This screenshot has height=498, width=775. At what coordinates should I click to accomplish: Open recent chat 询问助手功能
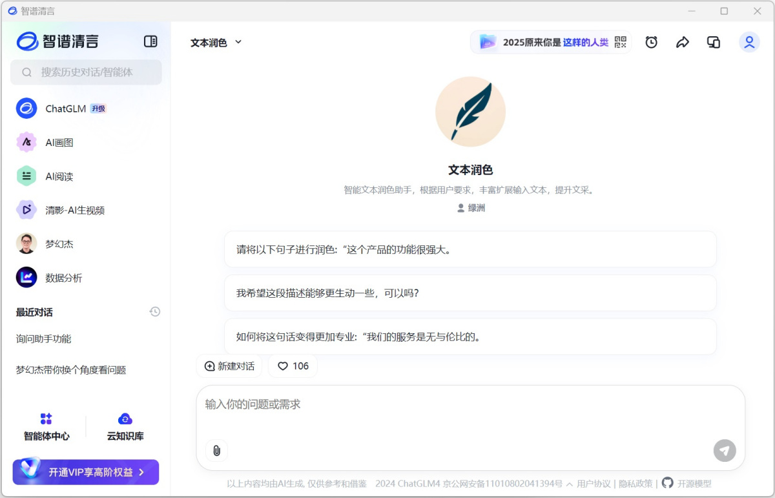point(44,339)
